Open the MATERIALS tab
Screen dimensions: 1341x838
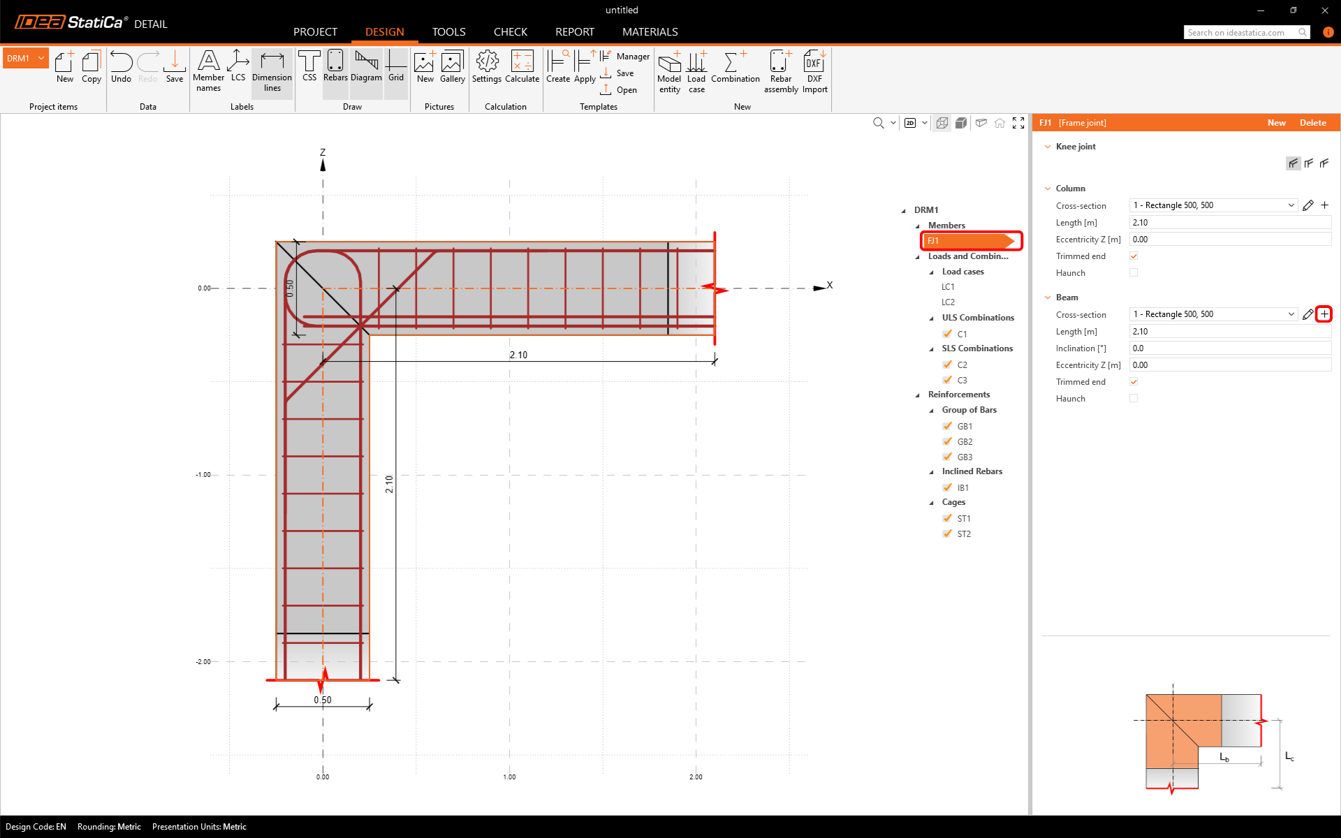click(x=650, y=32)
